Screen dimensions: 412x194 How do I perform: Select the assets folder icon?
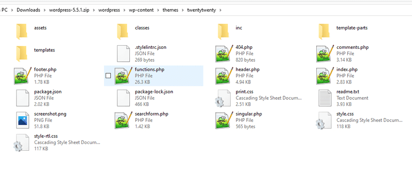click(22, 31)
